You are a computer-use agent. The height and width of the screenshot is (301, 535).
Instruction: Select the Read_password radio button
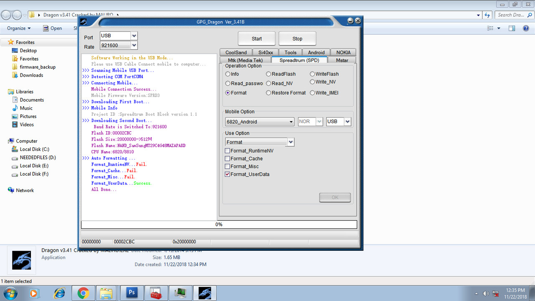coord(228,83)
